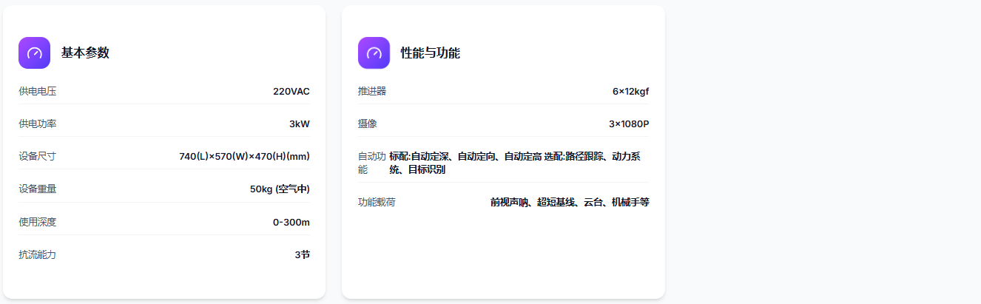Click the 供电电压 label
Viewport: 981px width, 304px height.
(38, 91)
